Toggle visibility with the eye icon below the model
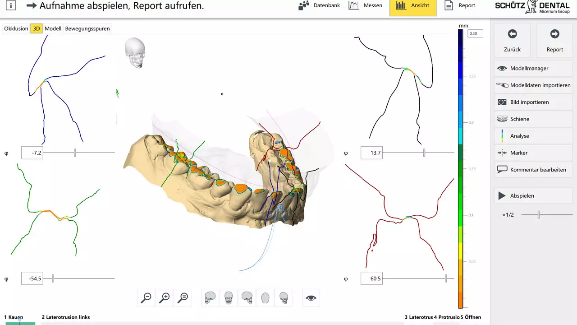The width and height of the screenshot is (577, 325). click(311, 298)
